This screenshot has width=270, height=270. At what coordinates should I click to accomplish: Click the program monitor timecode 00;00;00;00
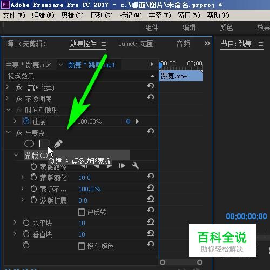(x=246, y=217)
